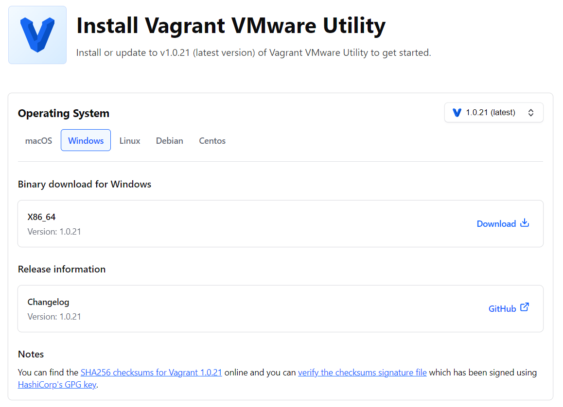The image size is (563, 407).
Task: Click the Notes heading
Action: click(31, 354)
